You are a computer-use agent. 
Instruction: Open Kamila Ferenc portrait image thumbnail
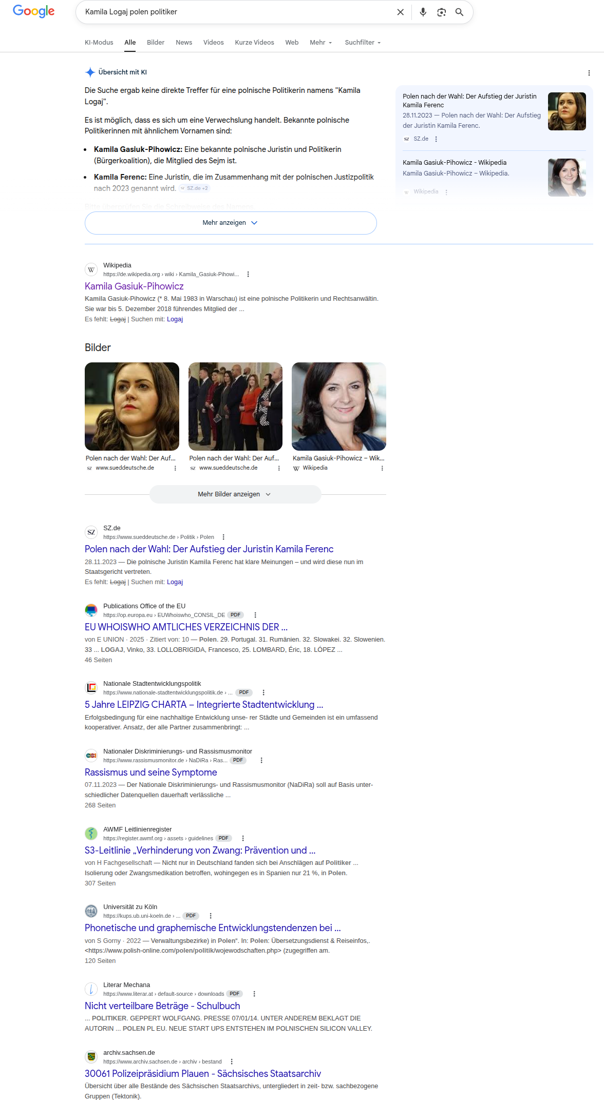tap(132, 407)
